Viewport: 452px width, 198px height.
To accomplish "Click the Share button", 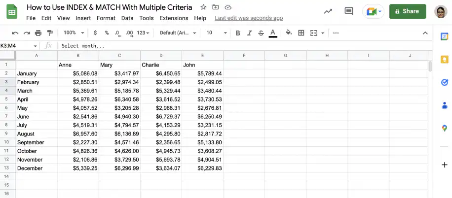I will [408, 11].
